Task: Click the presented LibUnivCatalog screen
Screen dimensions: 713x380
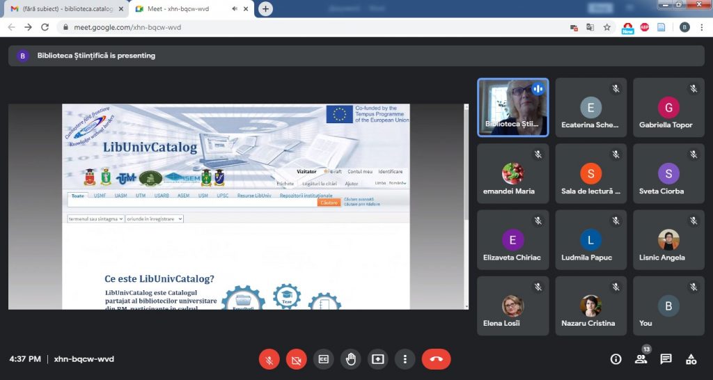Action: 238,207
